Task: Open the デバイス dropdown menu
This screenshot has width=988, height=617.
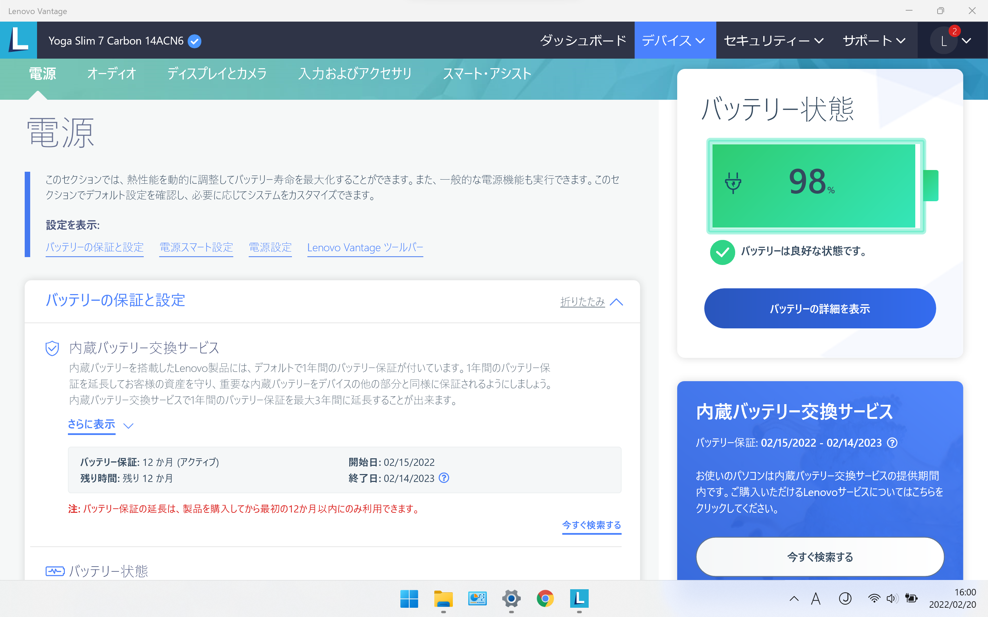Action: [675, 40]
